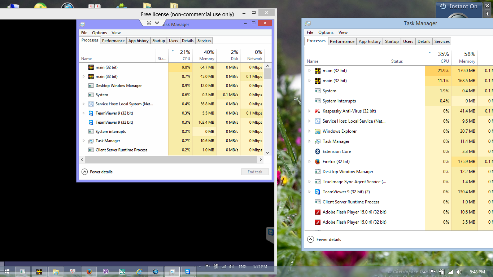Expand second main (32 bit) row, left window
The image size is (493, 277).
84,76
